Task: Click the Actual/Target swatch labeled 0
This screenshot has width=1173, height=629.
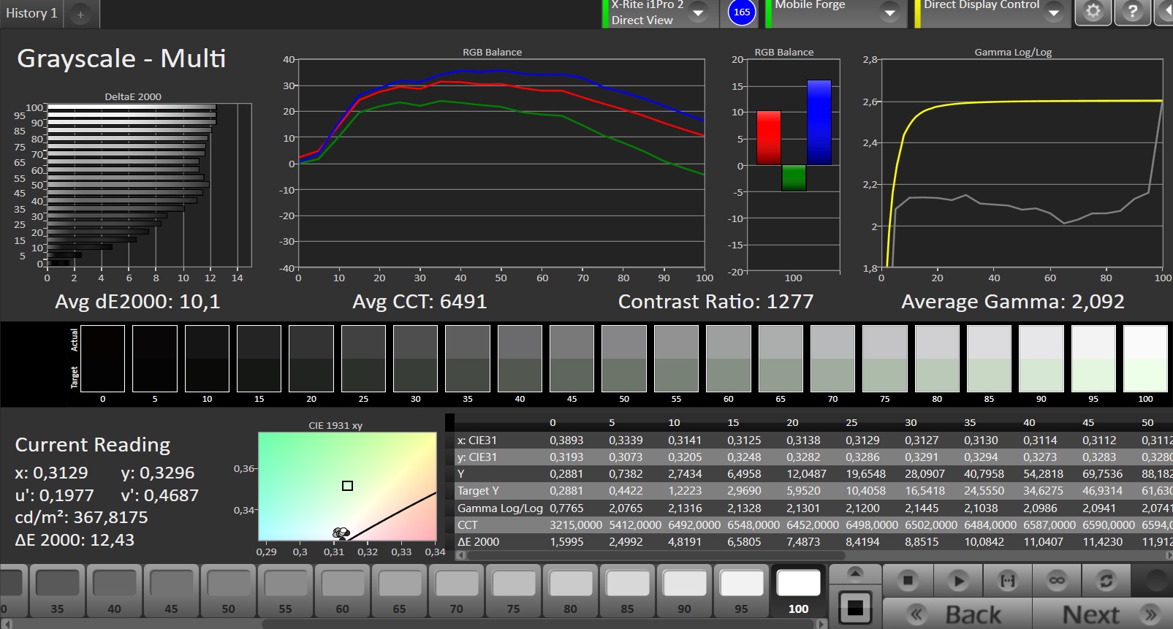Action: (x=102, y=359)
